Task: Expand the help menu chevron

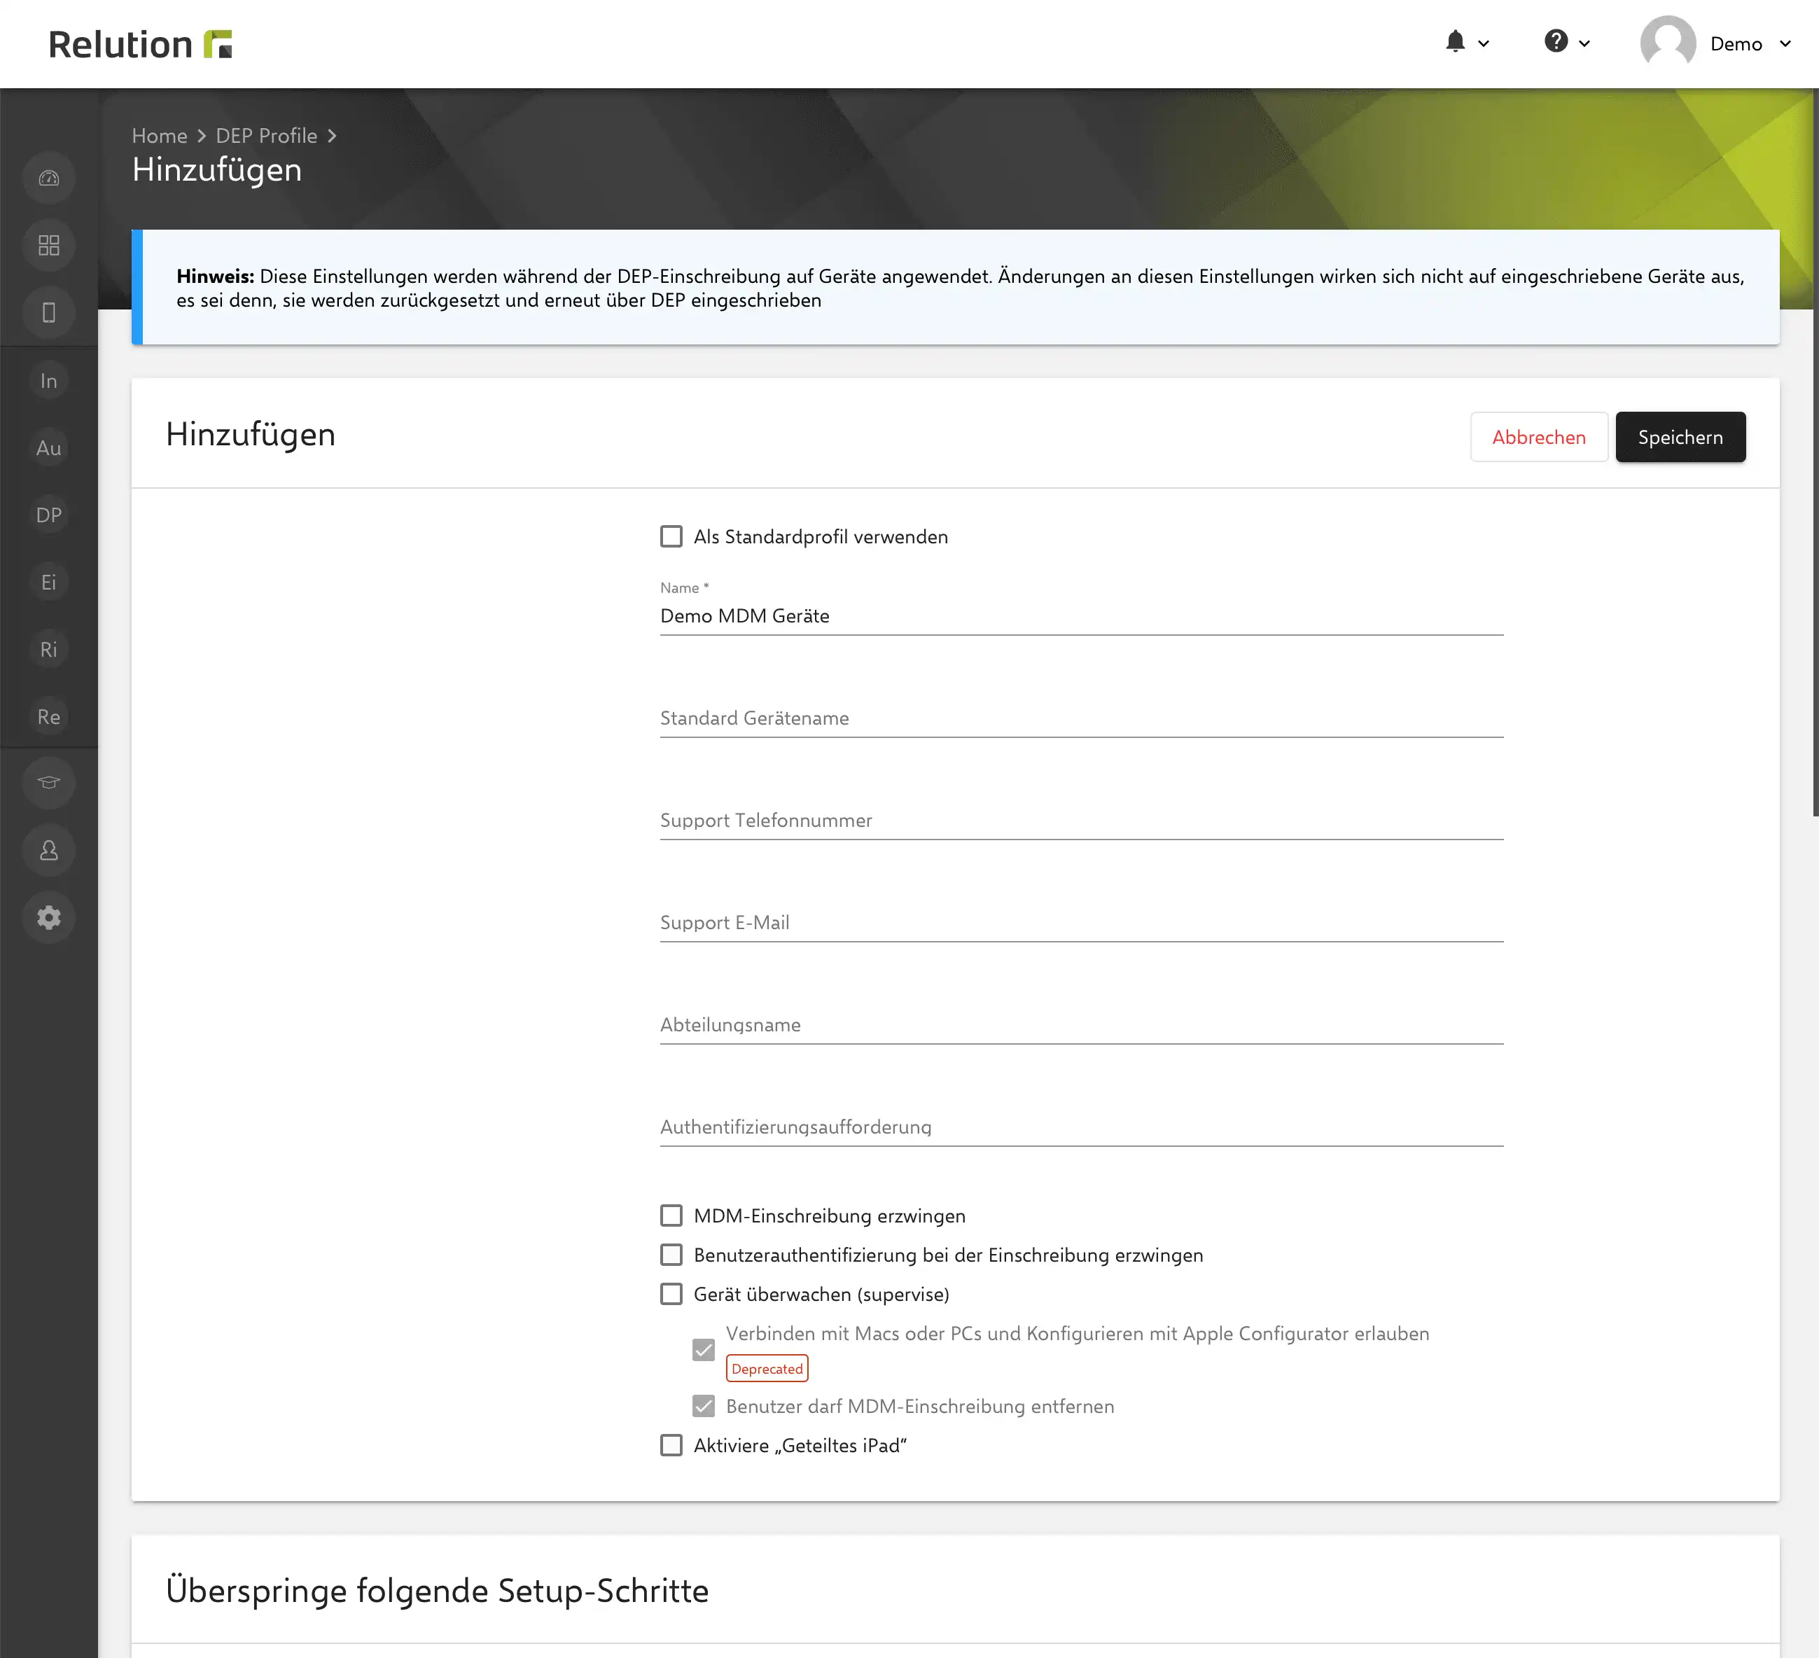Action: click(x=1584, y=43)
